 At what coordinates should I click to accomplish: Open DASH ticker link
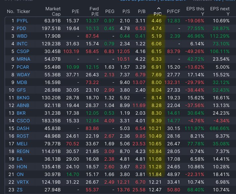coord(23,128)
